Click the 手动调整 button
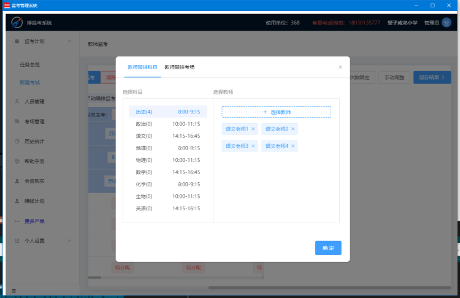460x298 pixels. [394, 77]
